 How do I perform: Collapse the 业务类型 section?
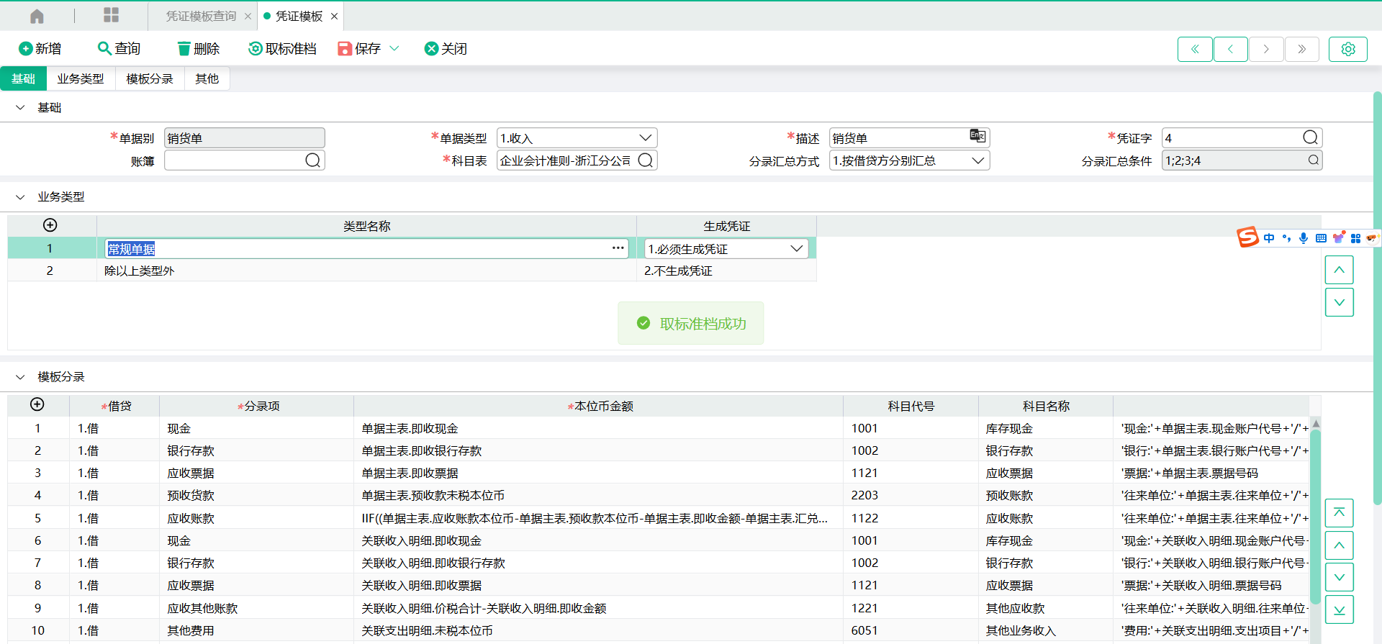(20, 196)
